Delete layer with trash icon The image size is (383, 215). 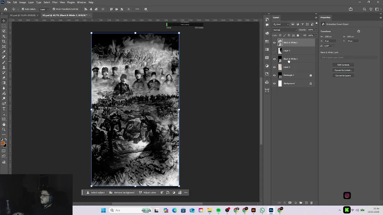[x=311, y=203]
